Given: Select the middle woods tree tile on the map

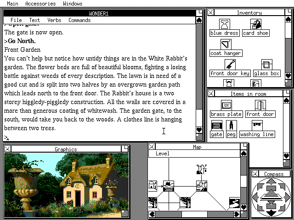Looking at the screenshot, I should click(x=185, y=203).
